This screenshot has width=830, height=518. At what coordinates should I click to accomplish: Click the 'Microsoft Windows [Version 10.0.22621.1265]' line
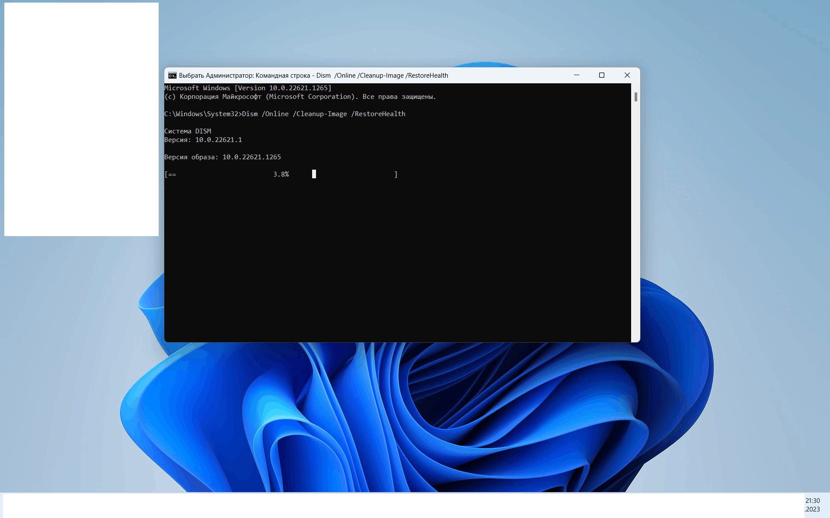(x=248, y=88)
